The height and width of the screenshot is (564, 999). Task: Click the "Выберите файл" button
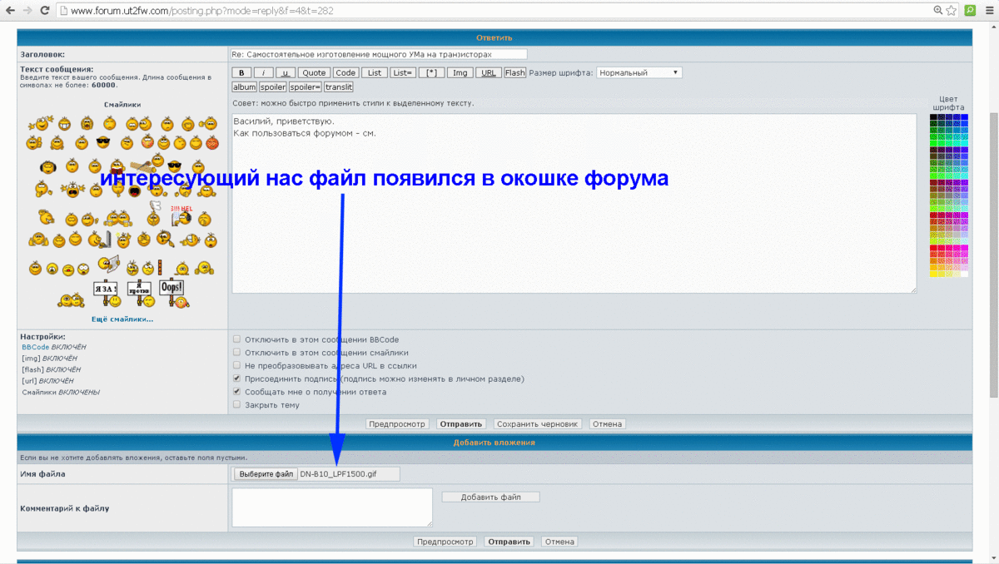tap(265, 474)
